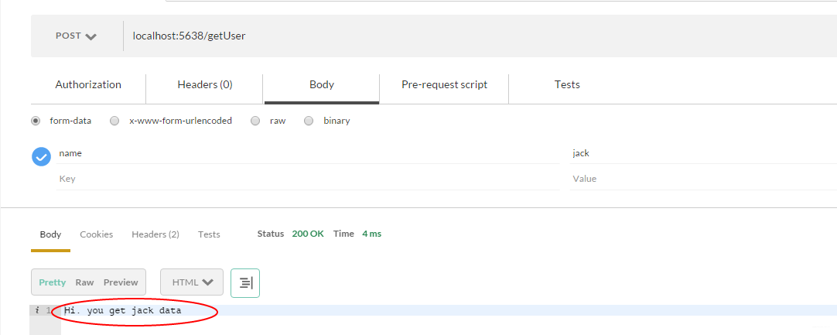Switch to the Authorization tab
The image size is (837, 335).
coord(88,85)
